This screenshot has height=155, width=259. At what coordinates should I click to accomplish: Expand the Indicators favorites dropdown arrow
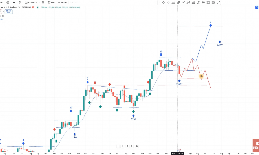pyautogui.click(x=39, y=2)
